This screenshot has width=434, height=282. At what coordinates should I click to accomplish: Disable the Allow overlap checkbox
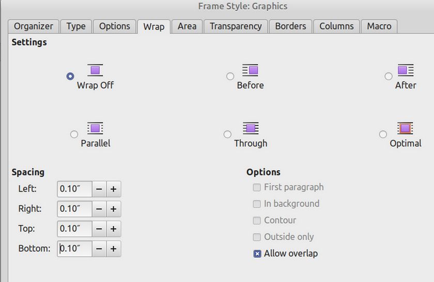(x=257, y=254)
